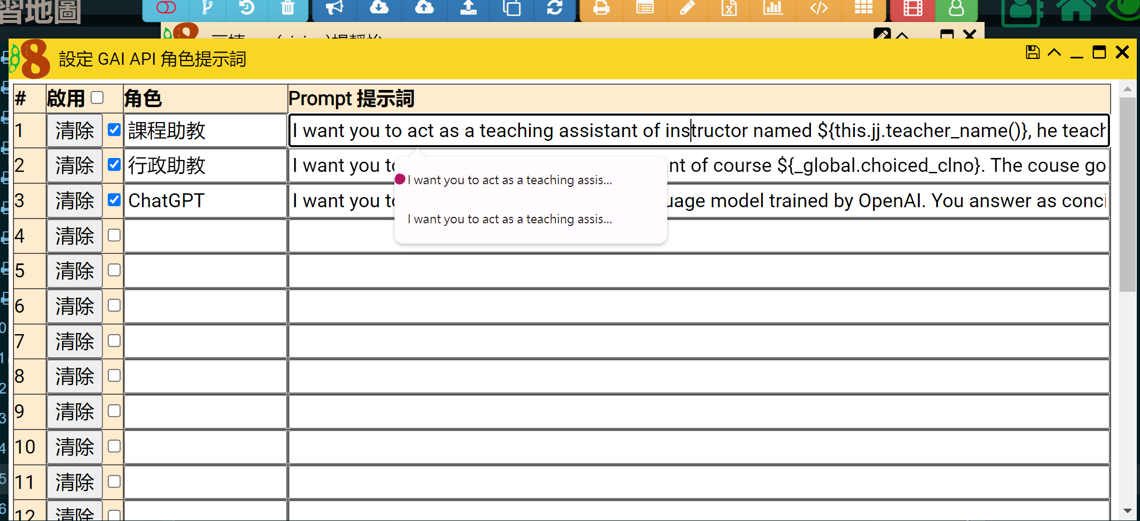The image size is (1140, 521).
Task: Click the 課程助教 role field
Action: pos(205,130)
